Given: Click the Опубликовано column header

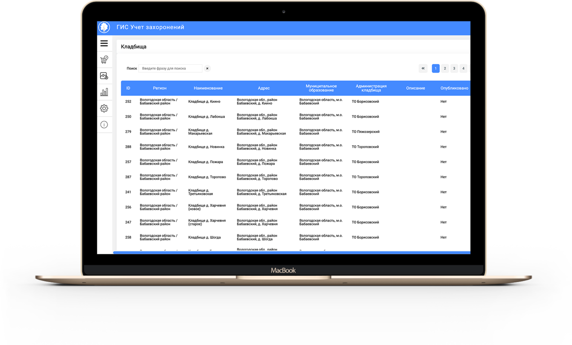Looking at the screenshot, I should 454,88.
